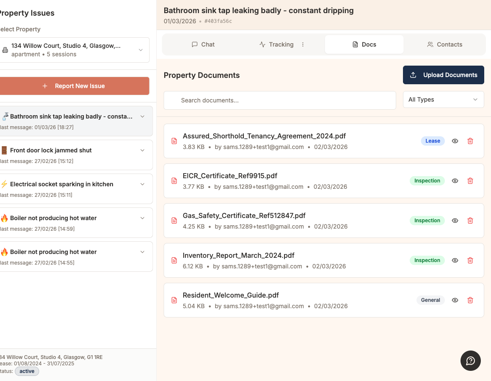Click the Report New Issue button
Viewport: 491px width, 381px height.
coord(74,86)
